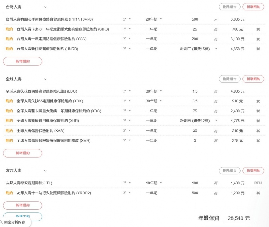
Task: Open arrow menu beside PH17/T04R0 link icon
Action: (130, 19)
